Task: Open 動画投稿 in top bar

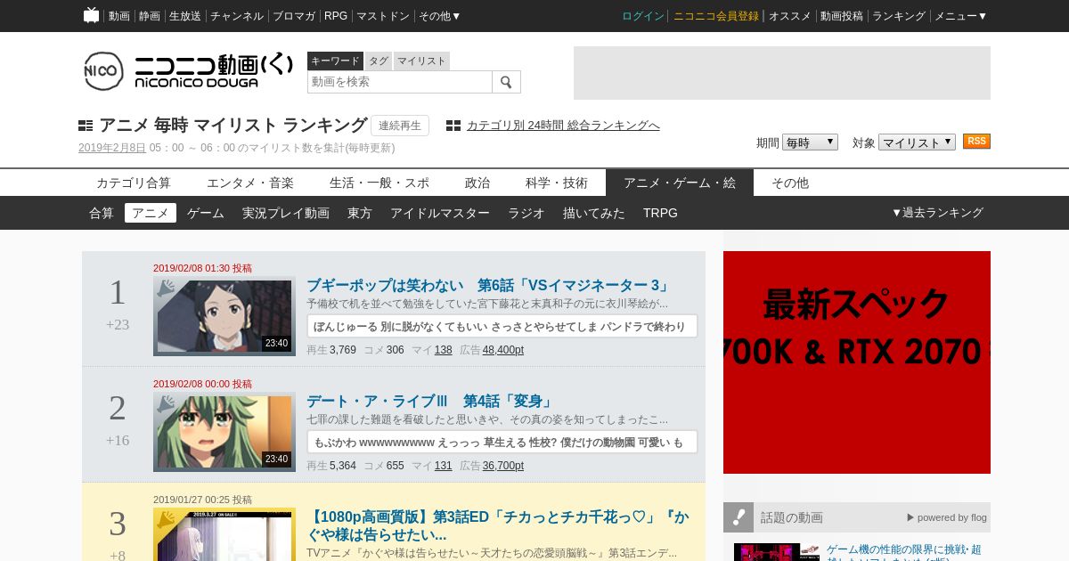Action: tap(842, 16)
